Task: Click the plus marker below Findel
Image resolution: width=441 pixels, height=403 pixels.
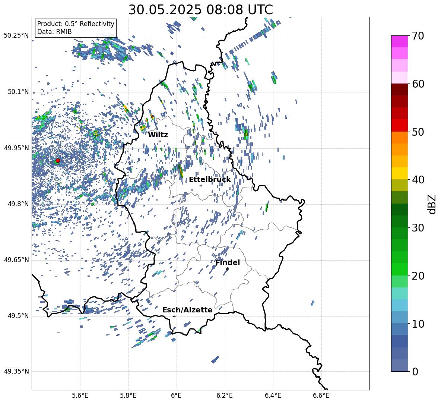Action: [x=227, y=269]
